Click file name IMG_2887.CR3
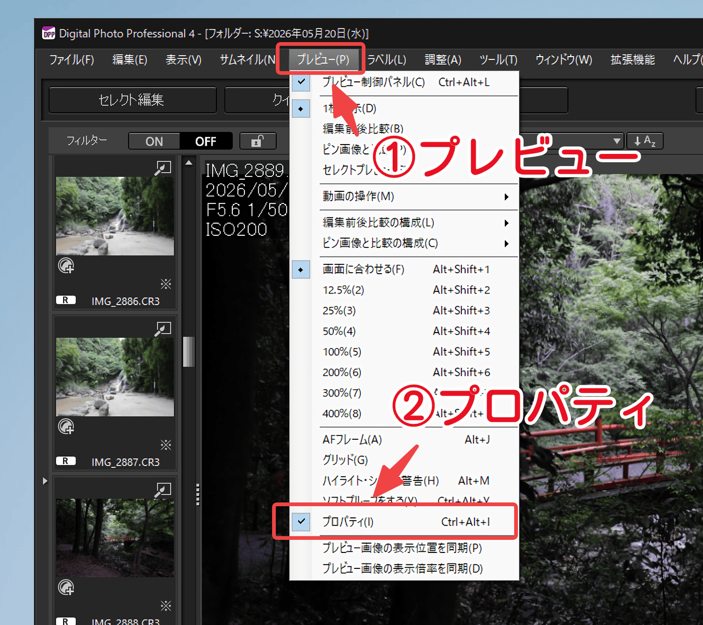Viewport: 703px width, 625px height. pyautogui.click(x=126, y=462)
